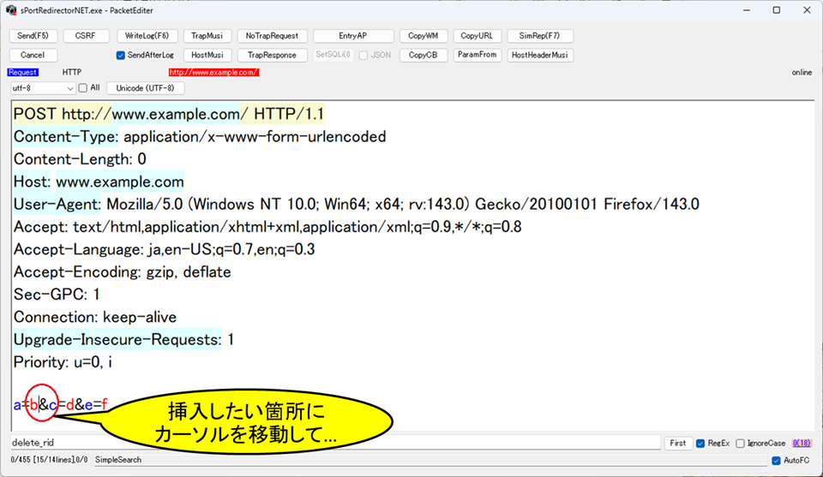Viewport: 823px width, 477px height.
Task: Toggle the All checkbox
Action: (x=83, y=88)
